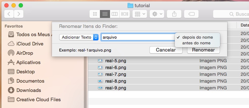Click the Exemplo: real-1arquivo.png preview text
This screenshot has height=108, width=249.
click(x=85, y=50)
